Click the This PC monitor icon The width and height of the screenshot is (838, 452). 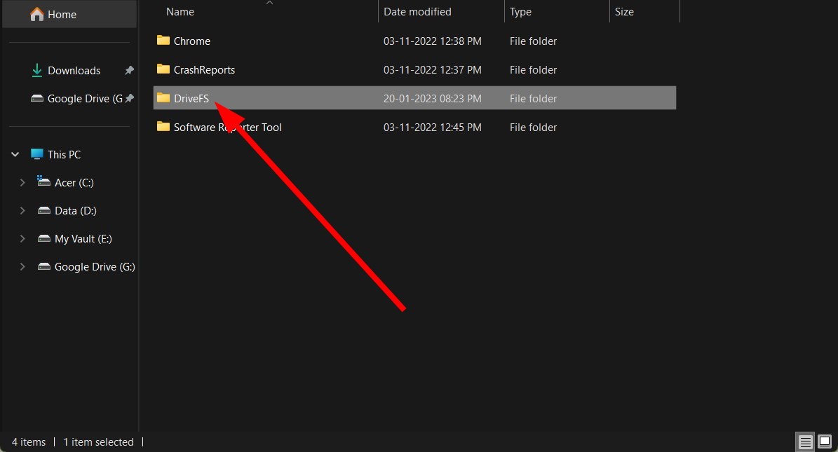pos(37,154)
